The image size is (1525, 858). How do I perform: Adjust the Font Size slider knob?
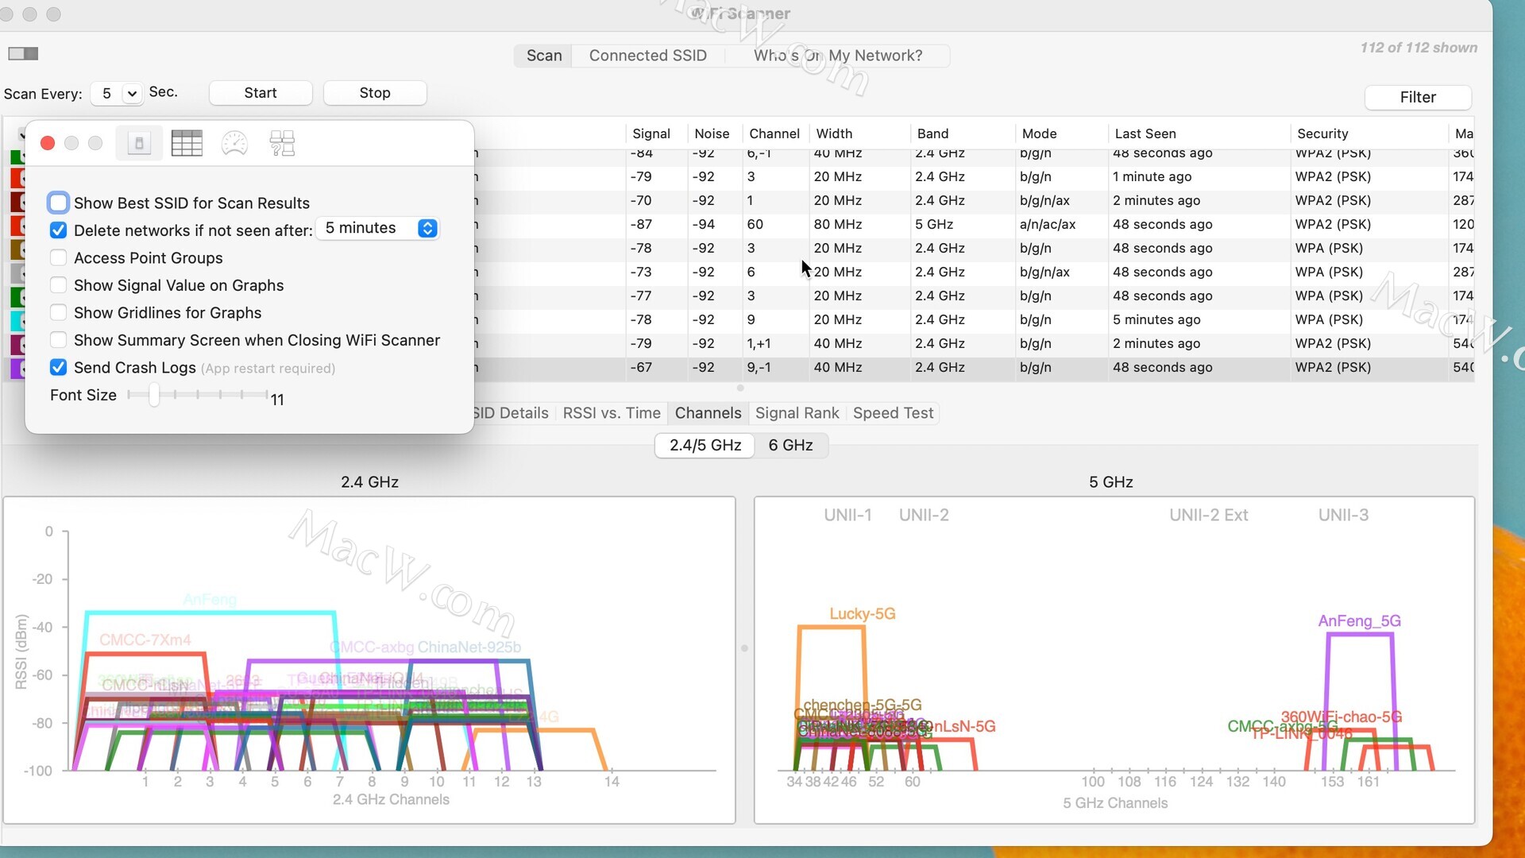click(x=154, y=395)
